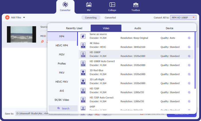This screenshot has width=201, height=121.
Task: Click the HD 720P preset icon
Action: pos(83,91)
